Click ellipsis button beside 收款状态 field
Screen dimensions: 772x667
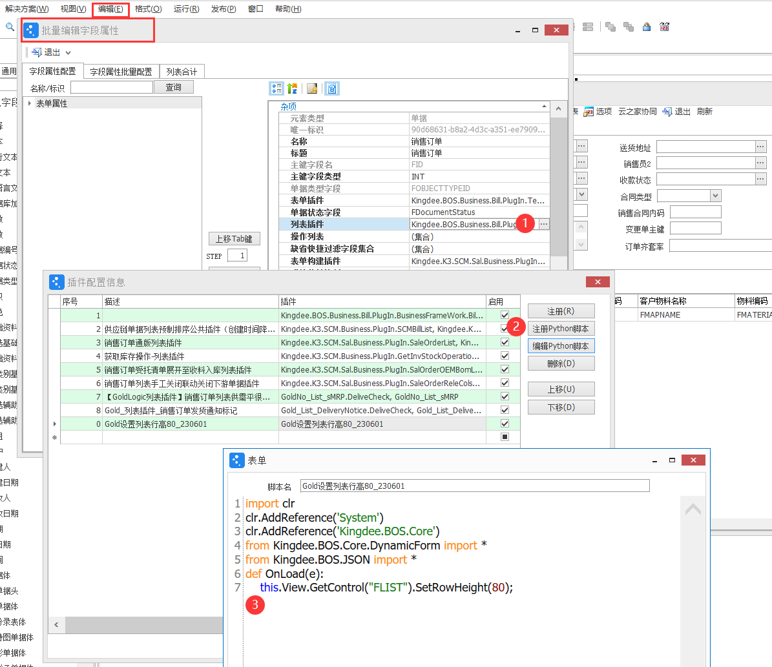760,179
